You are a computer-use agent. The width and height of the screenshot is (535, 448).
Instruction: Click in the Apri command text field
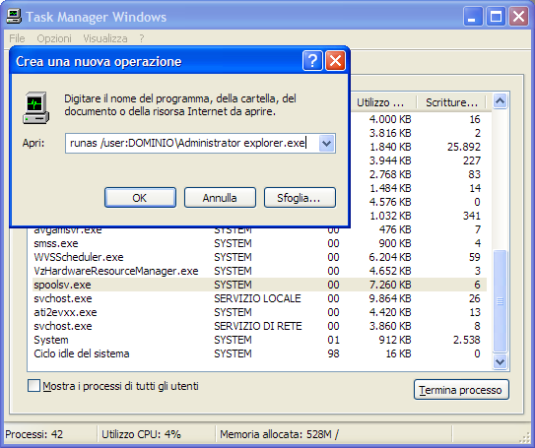pyautogui.click(x=192, y=143)
